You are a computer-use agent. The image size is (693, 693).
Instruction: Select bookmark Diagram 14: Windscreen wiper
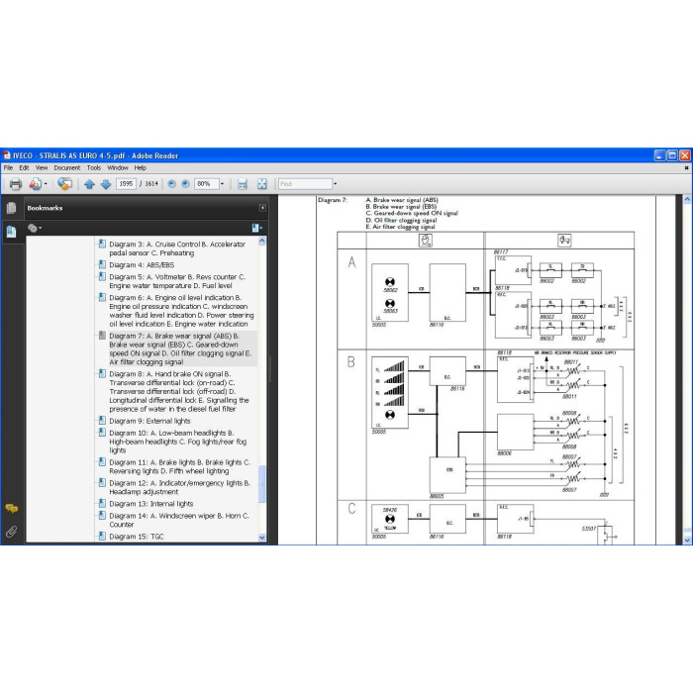pos(179,520)
